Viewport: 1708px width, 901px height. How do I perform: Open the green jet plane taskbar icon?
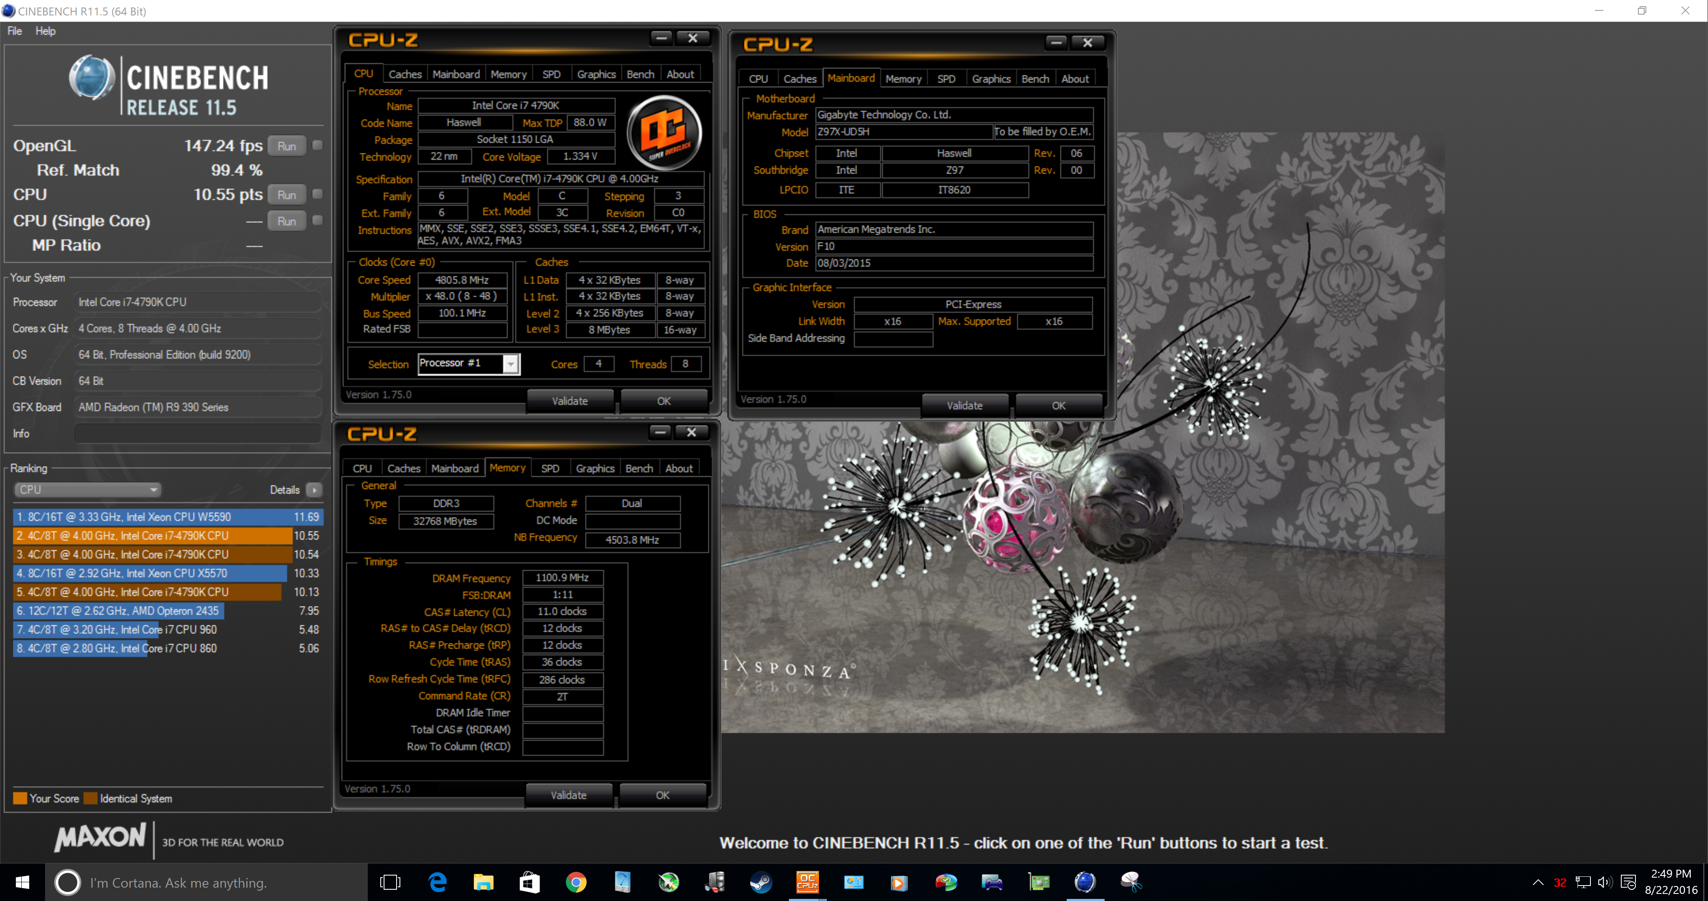pos(668,882)
